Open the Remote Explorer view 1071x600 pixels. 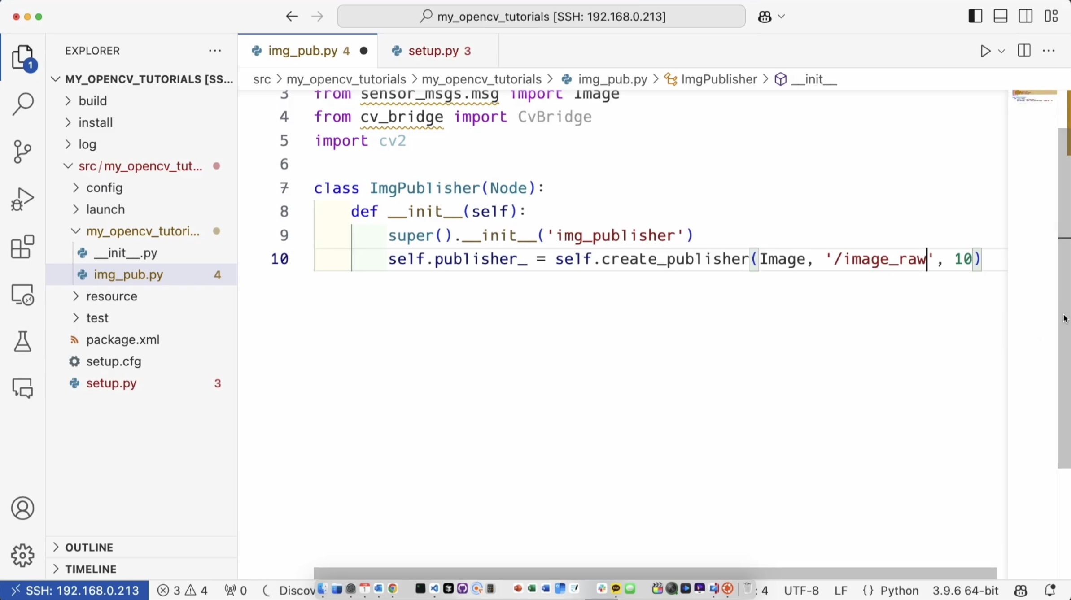22,295
